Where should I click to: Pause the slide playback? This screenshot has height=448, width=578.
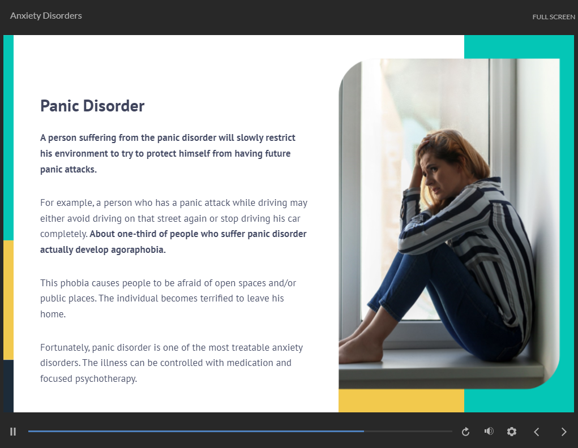coord(13,432)
